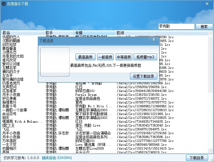Open 设置下载目录 in the dialog

tap(144, 76)
